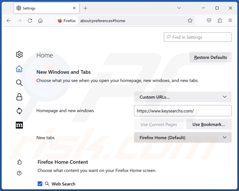Click the 'New Windows and Tabs' heading
This screenshot has height=191, width=239.
pyautogui.click(x=64, y=72)
